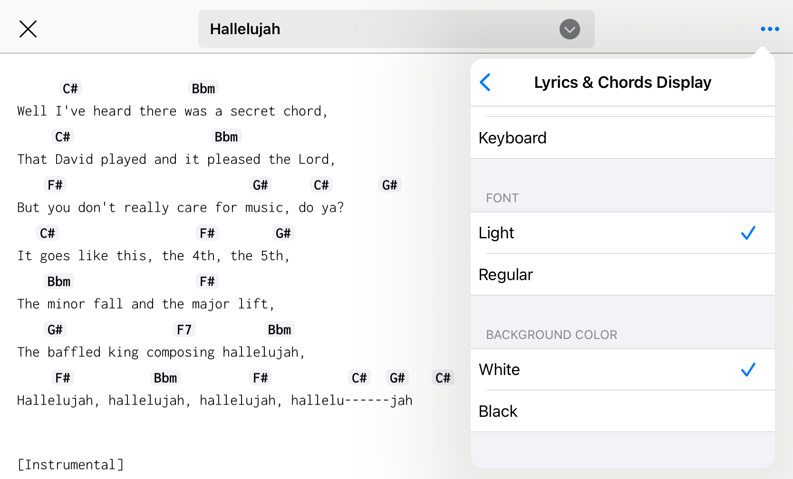This screenshot has height=479, width=793.
Task: Click the lyric 'The baffled king composing hallelujah,'
Action: click(x=161, y=352)
